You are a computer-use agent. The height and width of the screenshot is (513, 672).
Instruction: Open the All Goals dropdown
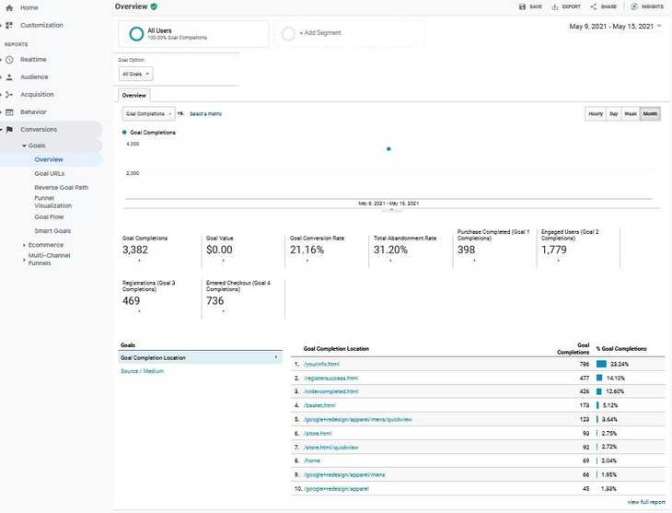pos(136,74)
